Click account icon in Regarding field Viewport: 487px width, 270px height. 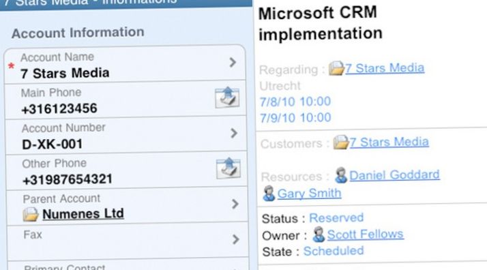pyautogui.click(x=336, y=68)
